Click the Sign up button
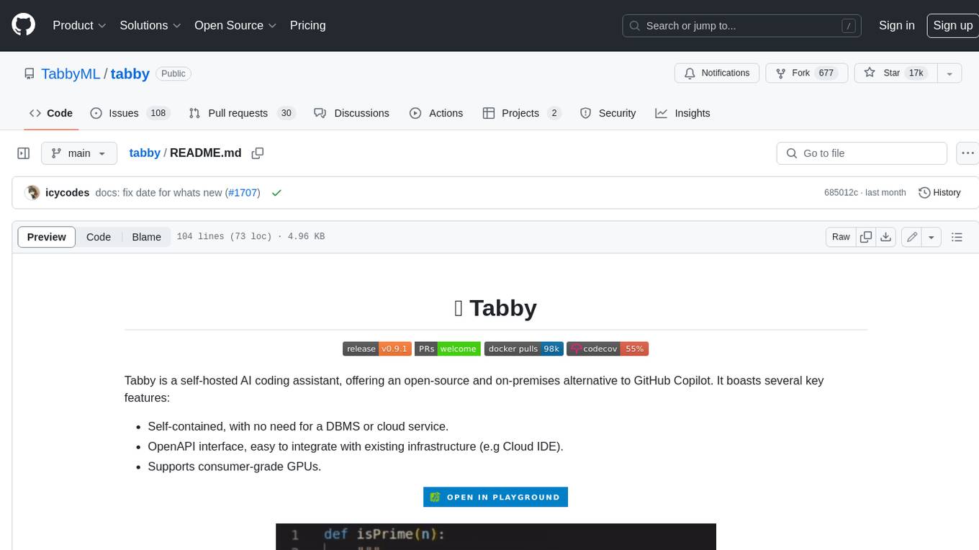 952,25
